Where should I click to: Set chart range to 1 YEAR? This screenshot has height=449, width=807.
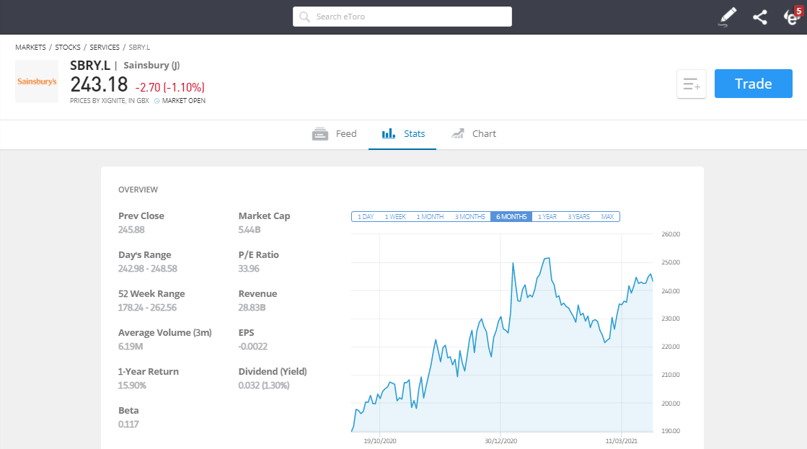click(547, 216)
